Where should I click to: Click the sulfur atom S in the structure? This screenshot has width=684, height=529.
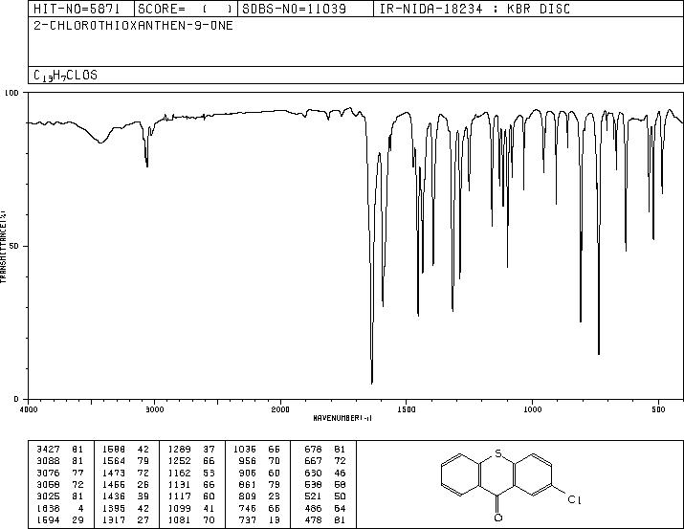point(498,454)
